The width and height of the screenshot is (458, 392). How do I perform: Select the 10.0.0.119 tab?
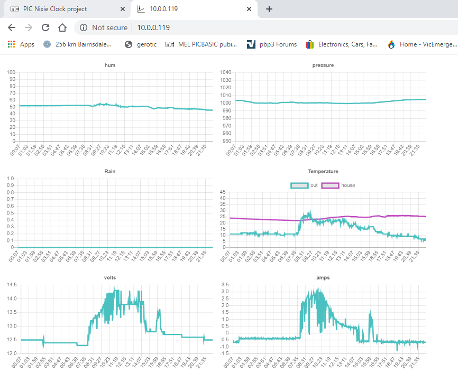pos(185,9)
